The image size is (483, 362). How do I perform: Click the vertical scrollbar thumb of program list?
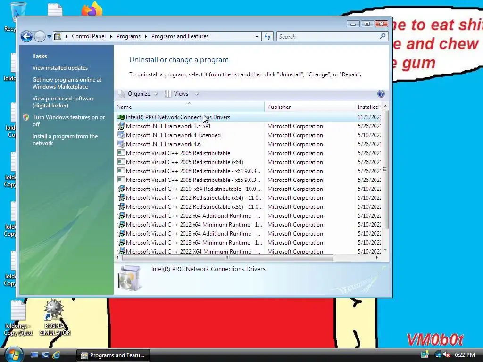[385, 169]
